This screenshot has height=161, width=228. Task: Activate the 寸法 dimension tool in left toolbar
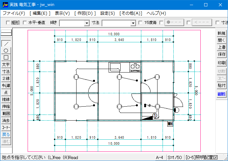6,72
